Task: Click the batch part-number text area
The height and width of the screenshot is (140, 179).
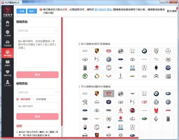Action: (x=37, y=53)
